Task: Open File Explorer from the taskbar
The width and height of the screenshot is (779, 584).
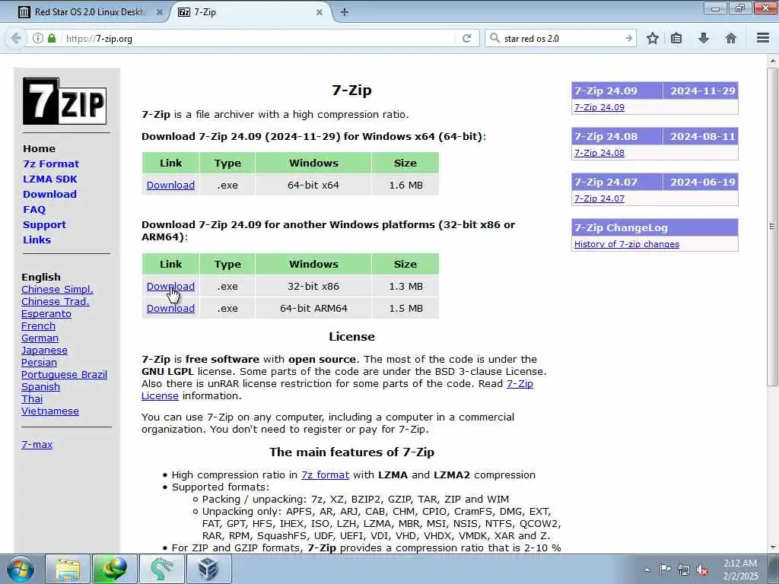Action: pyautogui.click(x=68, y=569)
